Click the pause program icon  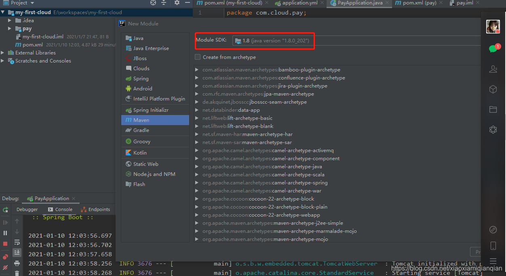point(5,233)
